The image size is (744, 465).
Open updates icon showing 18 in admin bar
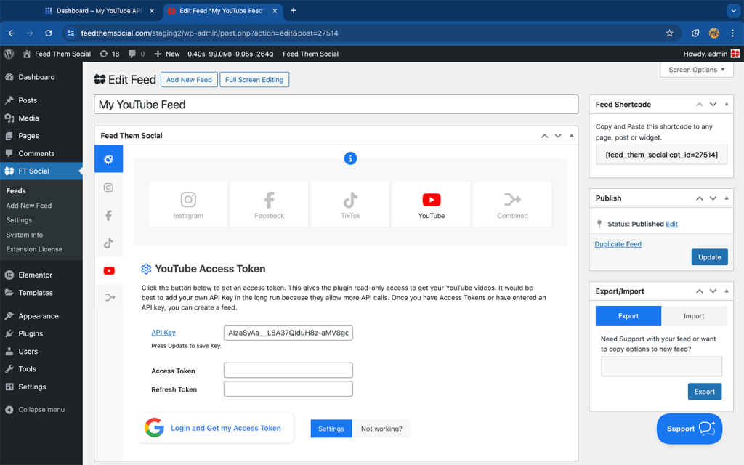click(x=109, y=54)
